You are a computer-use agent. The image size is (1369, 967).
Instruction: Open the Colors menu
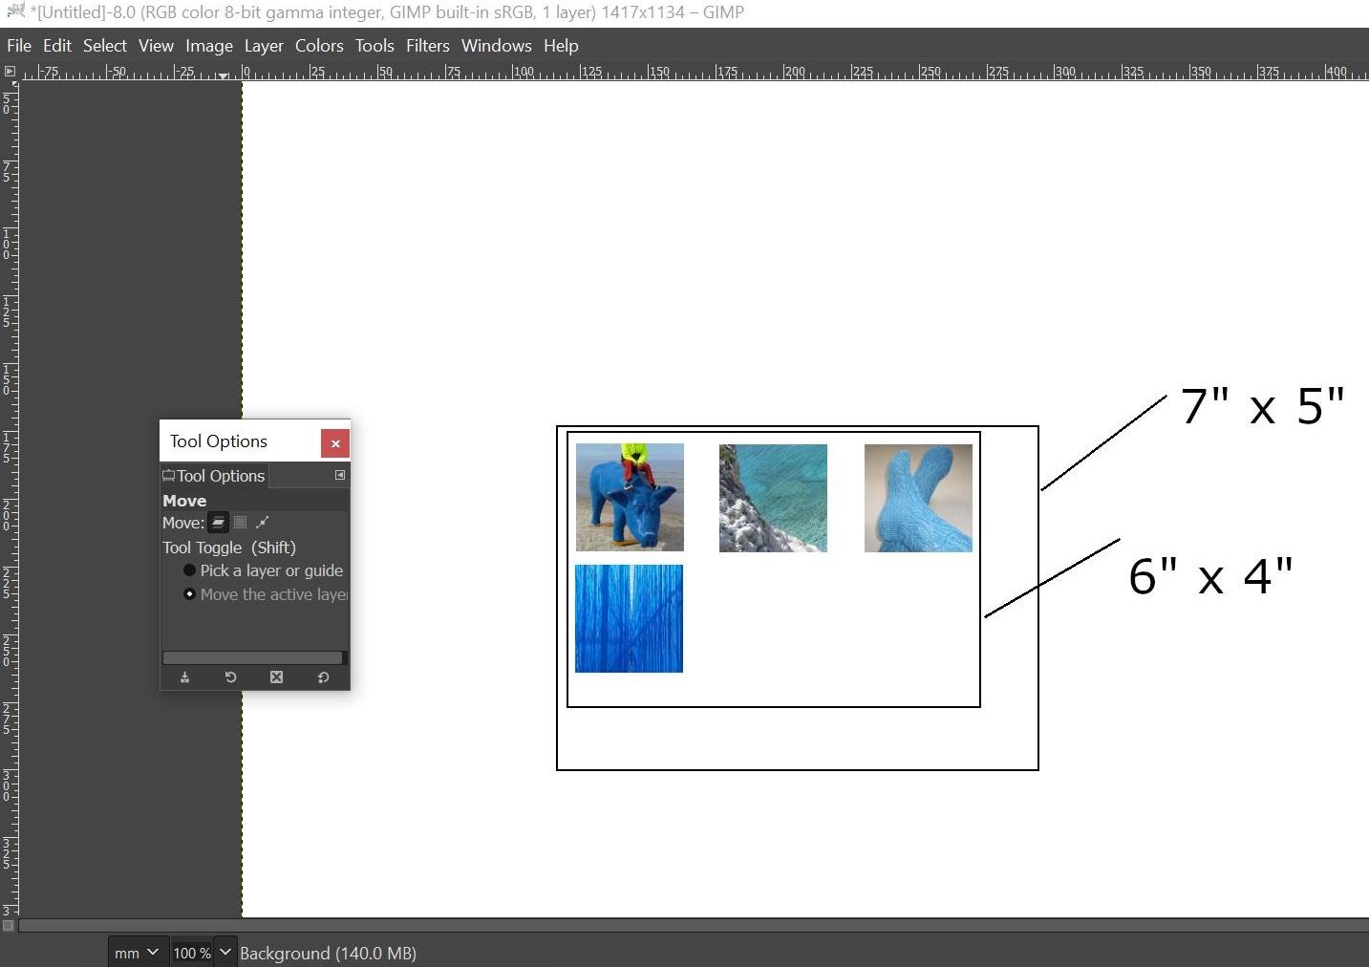(x=319, y=45)
